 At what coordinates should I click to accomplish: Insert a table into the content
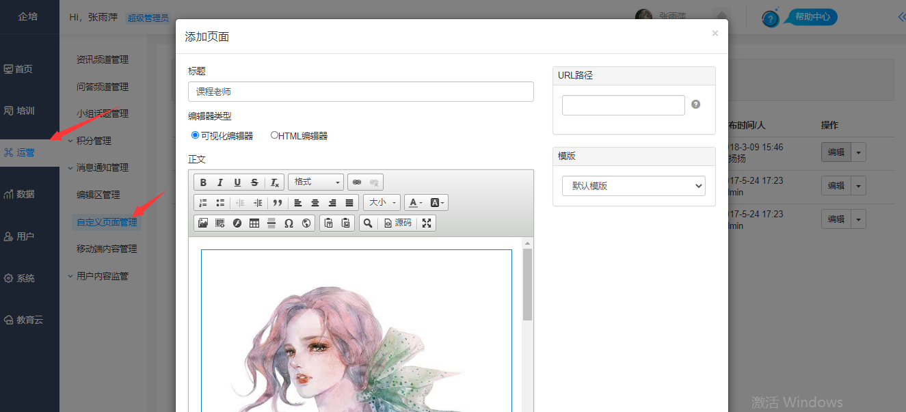click(x=254, y=223)
